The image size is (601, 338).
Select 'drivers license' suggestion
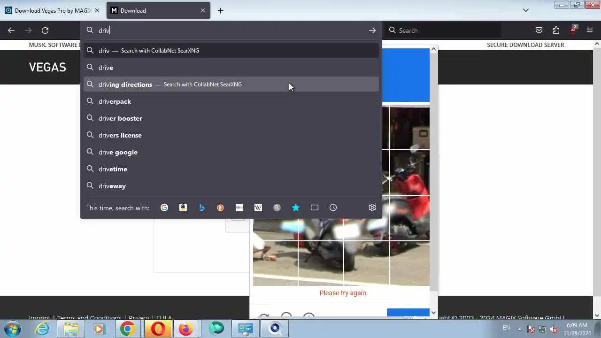231,135
